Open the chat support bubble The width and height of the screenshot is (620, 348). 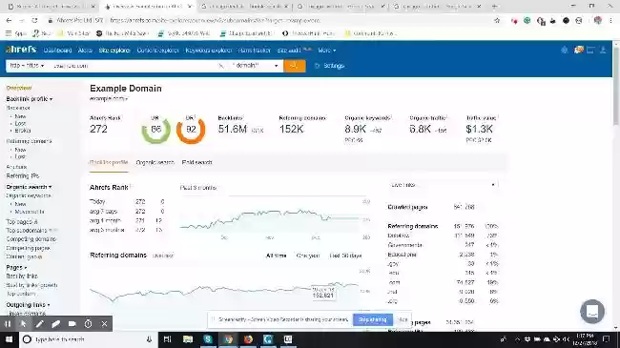592,312
